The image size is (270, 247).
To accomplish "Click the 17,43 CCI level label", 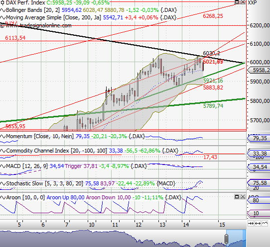I will click(210, 157).
